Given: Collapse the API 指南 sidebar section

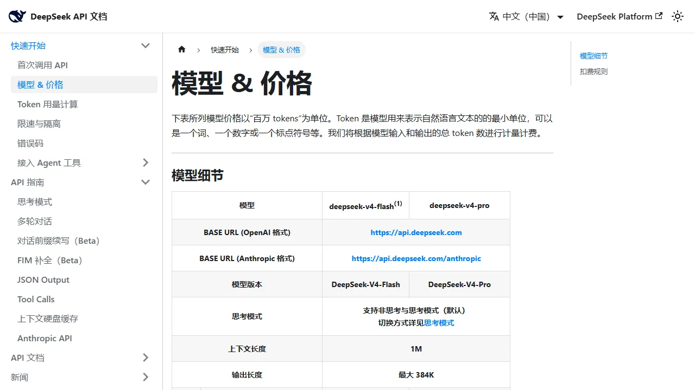Looking at the screenshot, I should point(146,182).
